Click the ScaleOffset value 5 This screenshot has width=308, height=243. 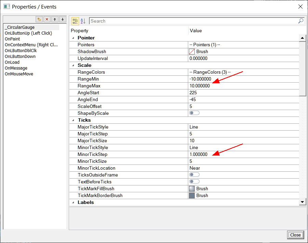tap(243, 107)
